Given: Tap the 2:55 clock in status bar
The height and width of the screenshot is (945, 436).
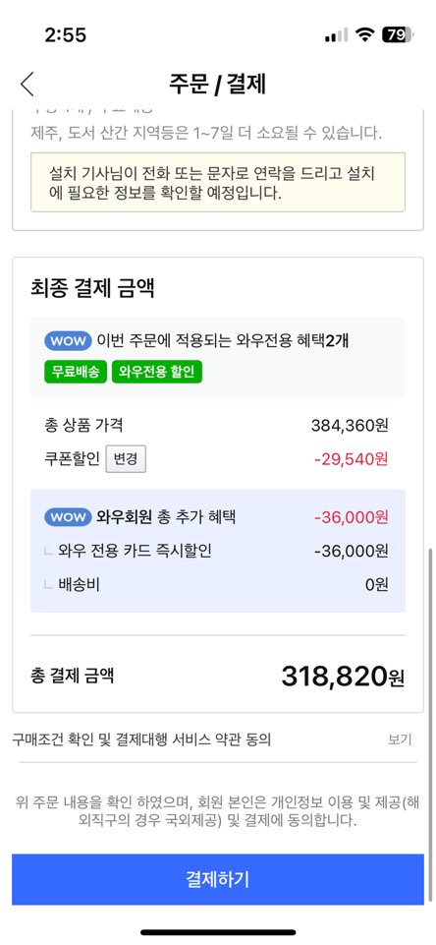Looking at the screenshot, I should tap(66, 35).
